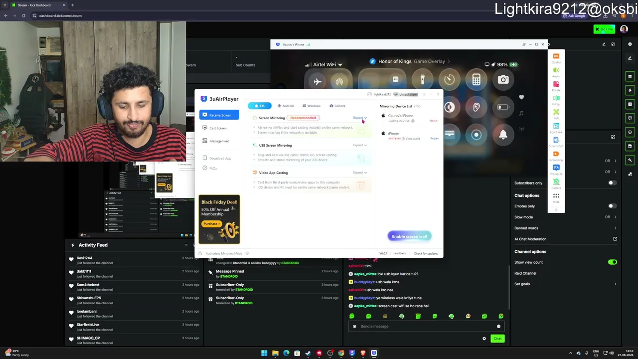The height and width of the screenshot is (359, 638).
Task: Tap the calculator icon on the mirrored iPhone
Action: coord(477,80)
